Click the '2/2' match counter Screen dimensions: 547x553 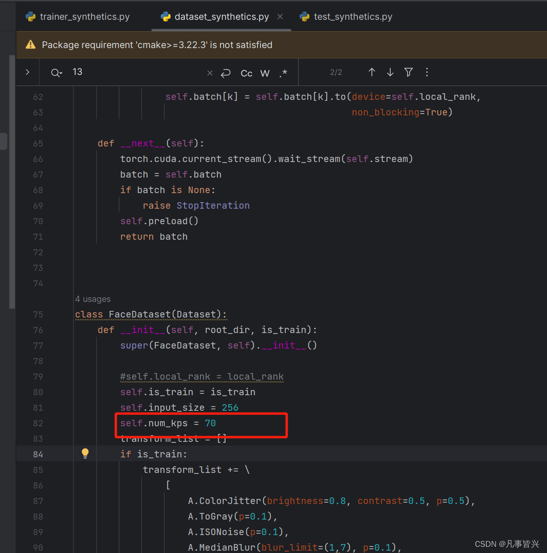coord(336,72)
